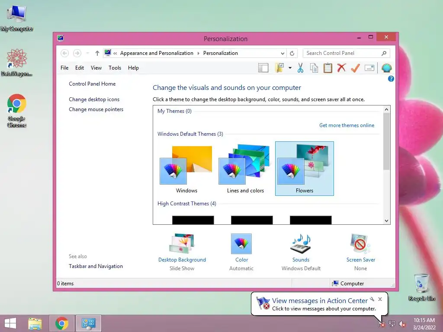The image size is (443, 332).
Task: Open the Tools menu
Action: click(115, 68)
